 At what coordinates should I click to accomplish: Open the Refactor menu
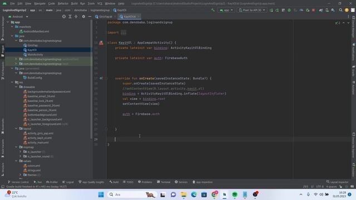63,4
